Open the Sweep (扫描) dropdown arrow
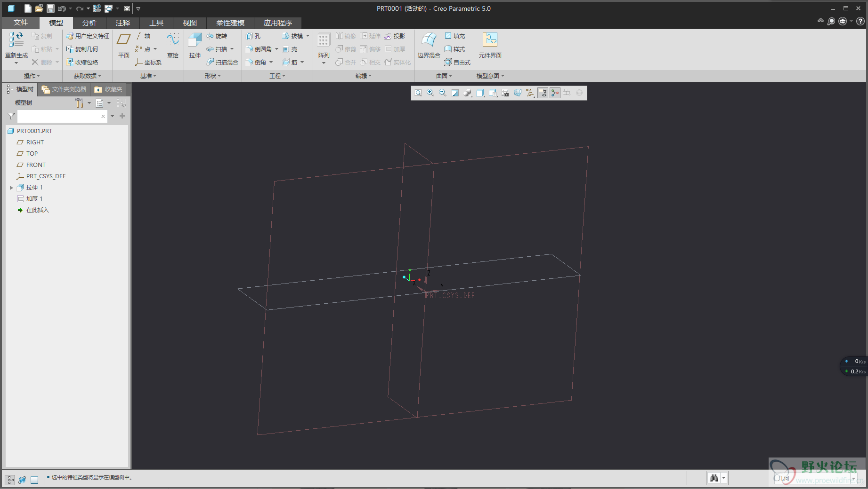Screen dimensions: 868x489 tap(232, 49)
